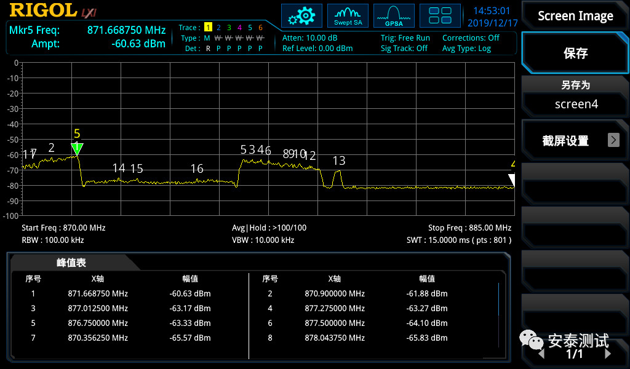The width and height of the screenshot is (630, 369).
Task: Click the Atten: 10.00 dB setting
Action: pyautogui.click(x=310, y=38)
